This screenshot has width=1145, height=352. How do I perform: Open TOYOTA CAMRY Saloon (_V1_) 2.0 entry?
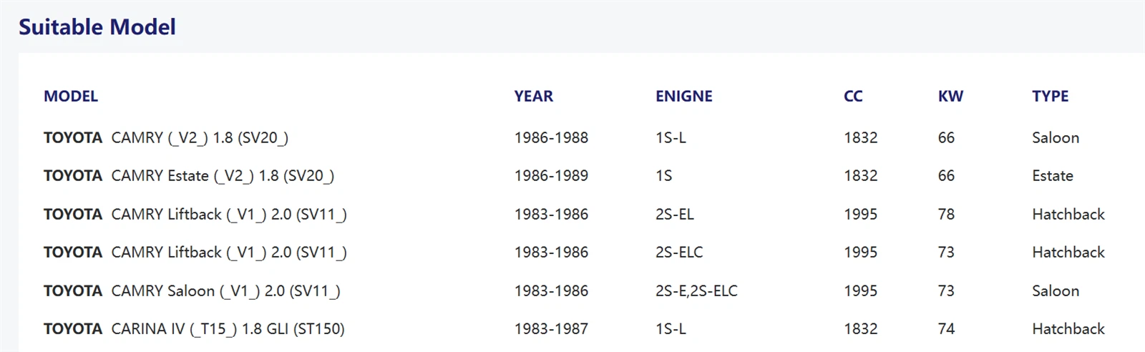point(192,291)
